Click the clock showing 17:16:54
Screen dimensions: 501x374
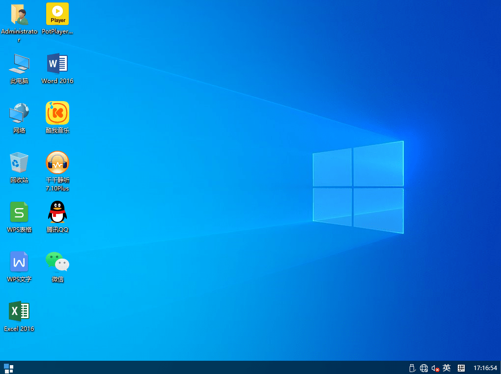coord(485,368)
